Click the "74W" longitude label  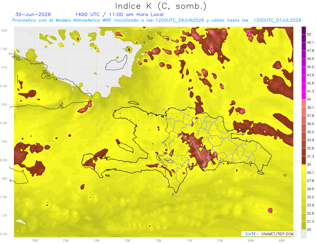click(x=96, y=240)
